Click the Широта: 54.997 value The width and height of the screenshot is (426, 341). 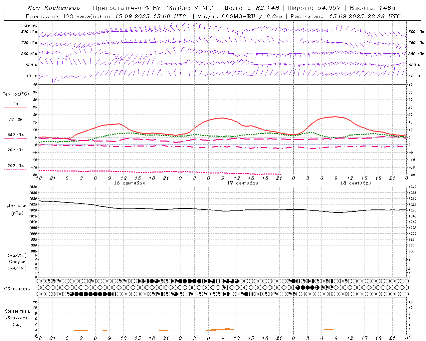[x=315, y=8]
